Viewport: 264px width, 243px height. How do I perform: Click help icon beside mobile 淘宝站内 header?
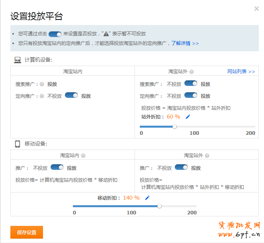[83, 156]
